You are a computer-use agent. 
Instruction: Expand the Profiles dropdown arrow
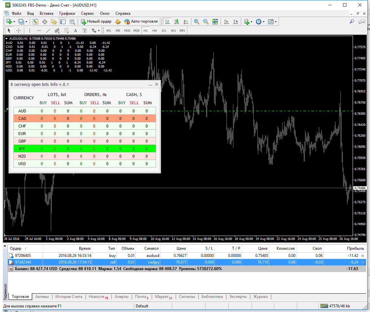26,22
